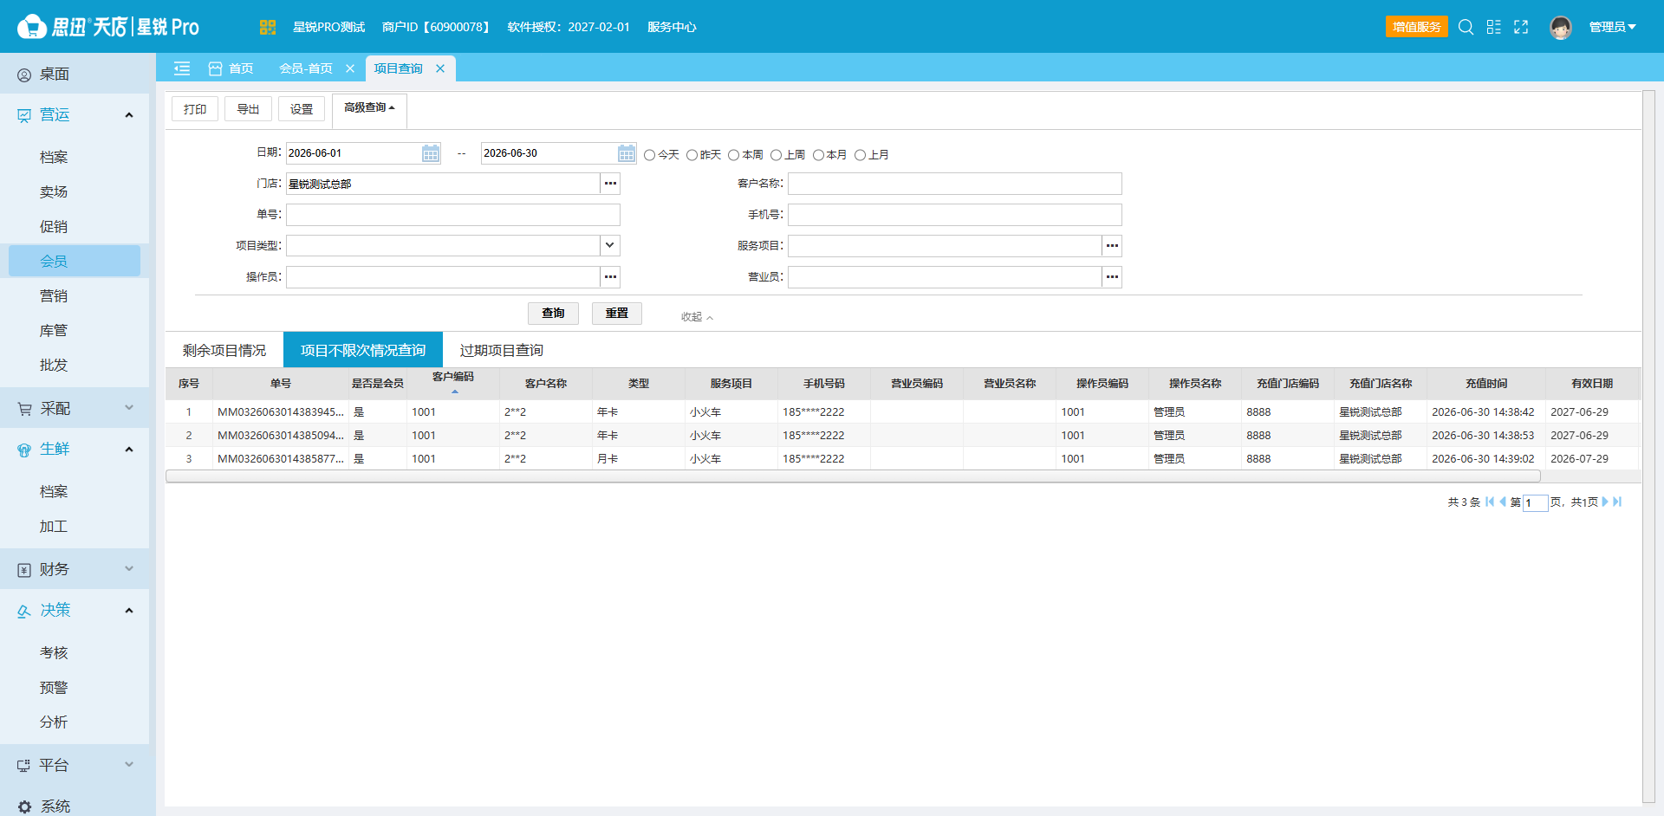Expand the 采配 sidebar section
This screenshot has height=816, width=1664.
click(x=75, y=408)
